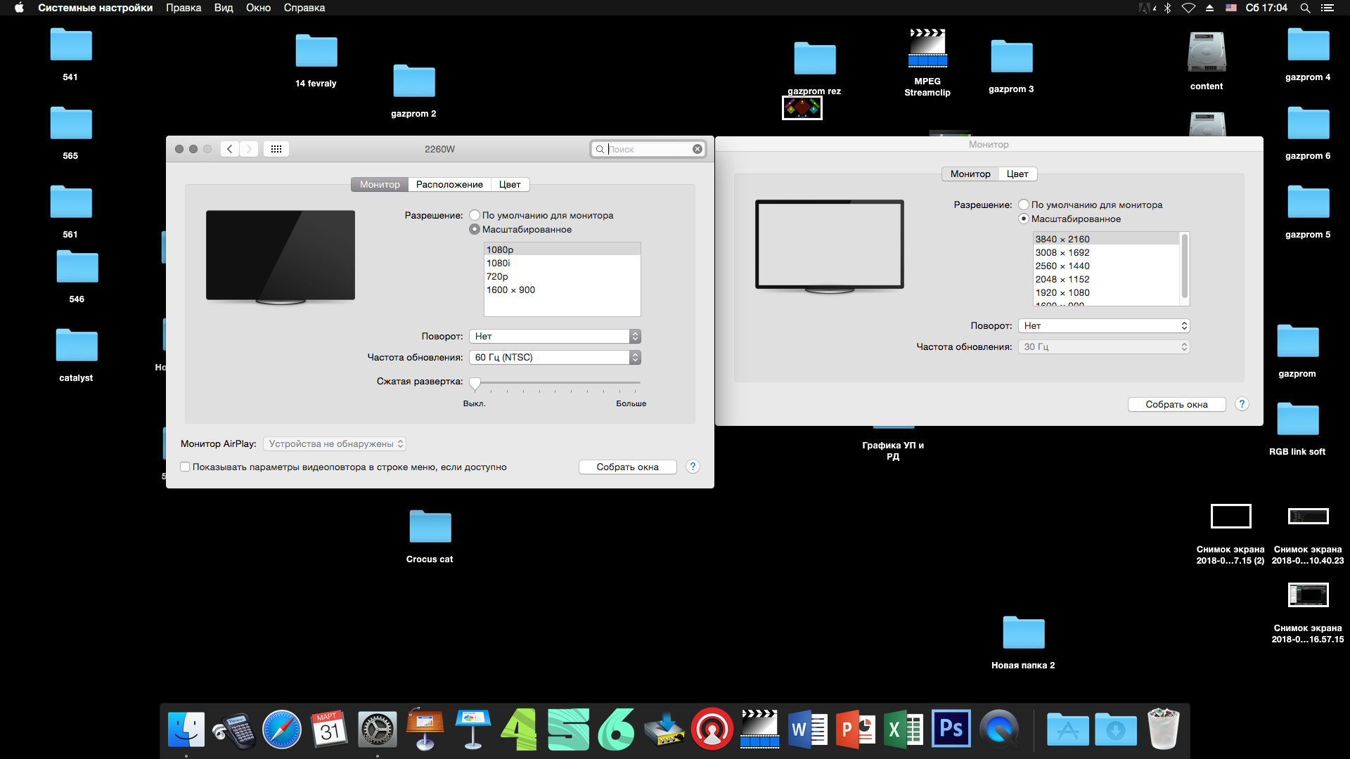
Task: Open the 60 Гц (NTSC) refresh rate dropdown
Action: point(555,357)
